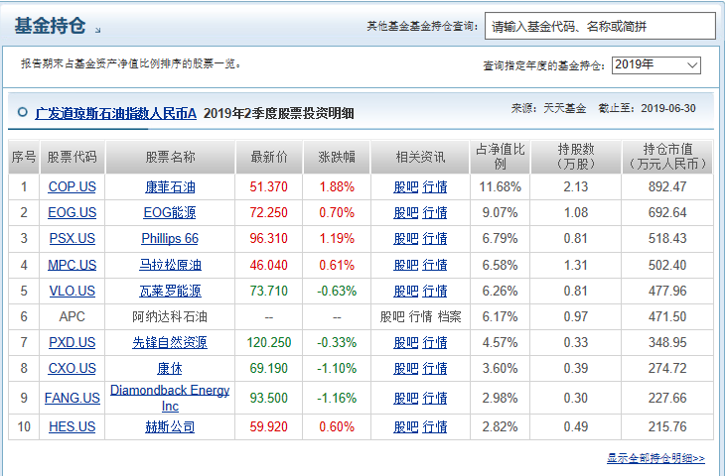Click the 892.47 market value cell
Viewport: 727px width, 476px height.
667,187
